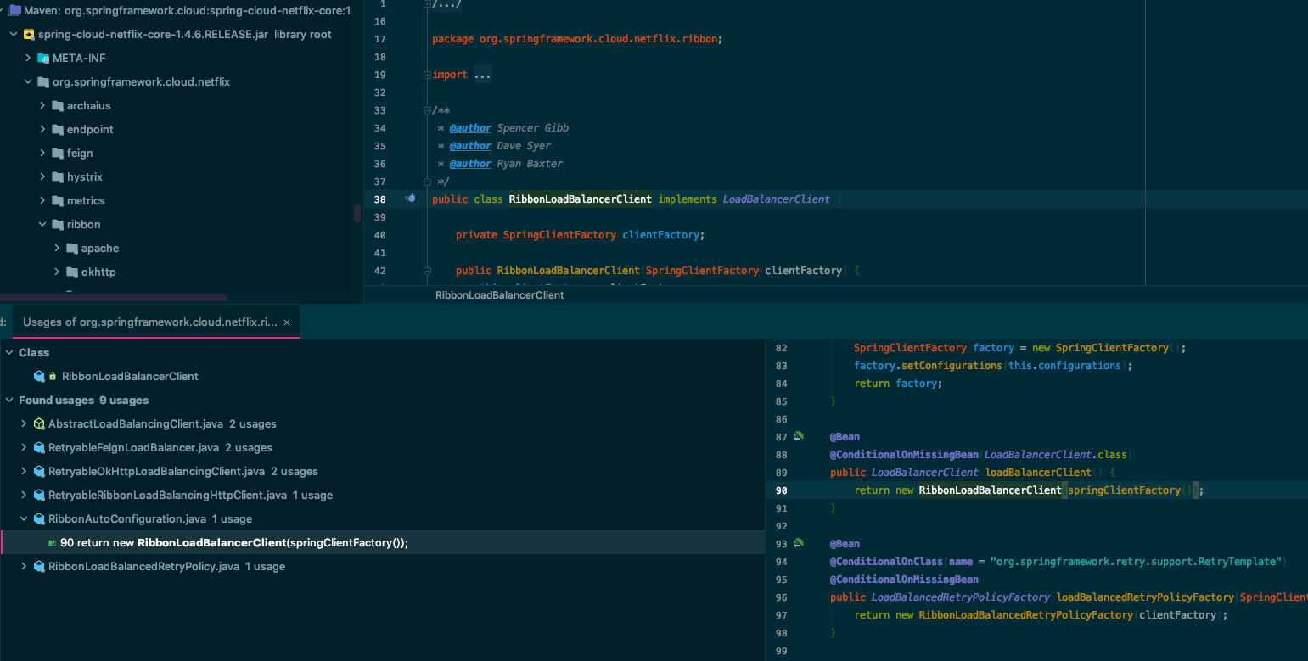Click the spring-cloud-netflix-core jar icon
1308x661 pixels.
[29, 35]
